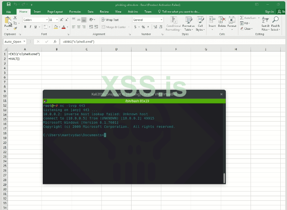Click Decrease Decimal icon
The image size is (287, 210).
point(161,27)
